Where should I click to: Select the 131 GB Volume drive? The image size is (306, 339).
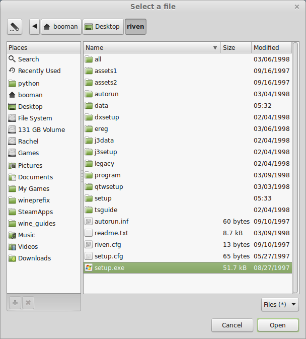44,130
